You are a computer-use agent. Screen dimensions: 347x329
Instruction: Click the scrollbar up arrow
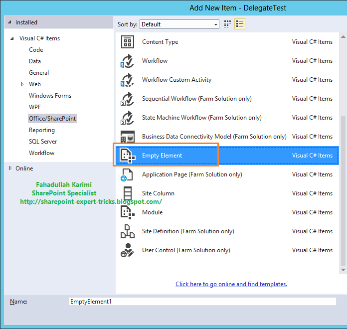(x=343, y=37)
